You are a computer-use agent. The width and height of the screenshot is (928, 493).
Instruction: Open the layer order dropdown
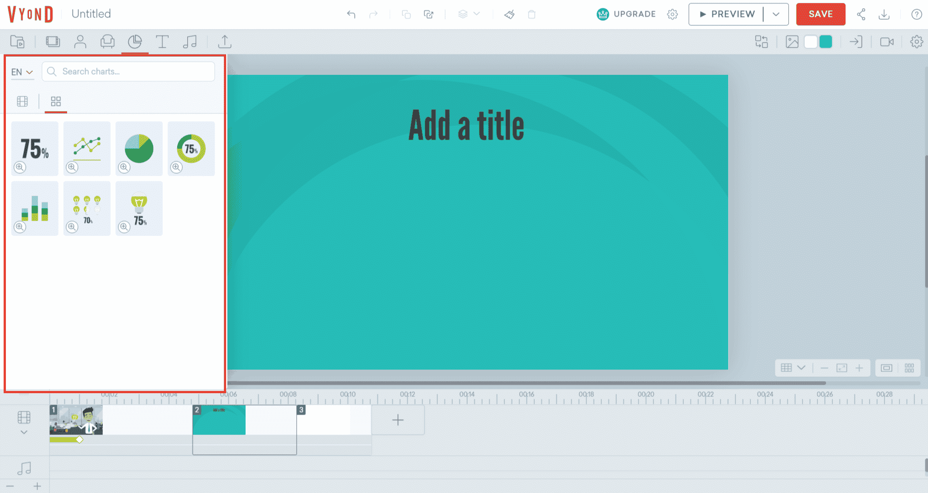coord(468,14)
